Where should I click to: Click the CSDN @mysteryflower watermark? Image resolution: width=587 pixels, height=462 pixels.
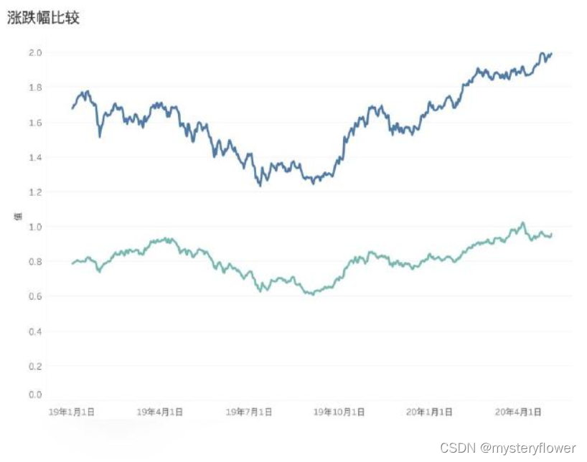coord(507,448)
